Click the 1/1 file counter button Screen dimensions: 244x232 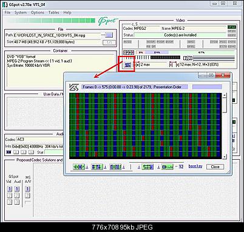(x=109, y=43)
